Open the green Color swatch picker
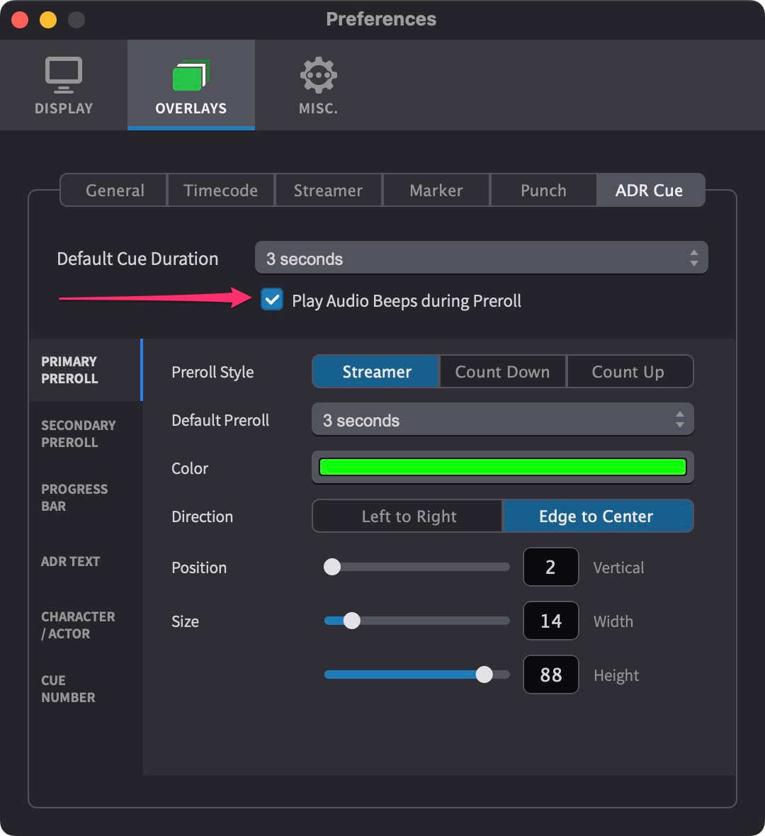The image size is (765, 836). pos(503,467)
